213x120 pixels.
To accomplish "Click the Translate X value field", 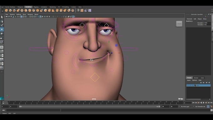I will coord(207,23).
